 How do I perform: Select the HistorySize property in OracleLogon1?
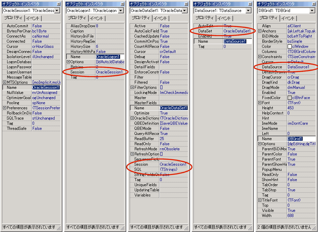point(81,46)
